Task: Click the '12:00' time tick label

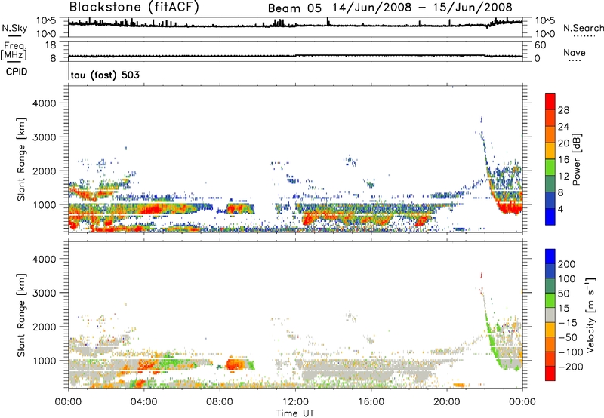Action: point(295,402)
